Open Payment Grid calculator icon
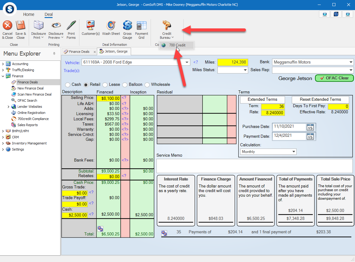 click(141, 25)
